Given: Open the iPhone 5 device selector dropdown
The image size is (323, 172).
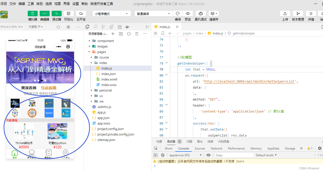Looking at the screenshot, I should pos(12,27).
